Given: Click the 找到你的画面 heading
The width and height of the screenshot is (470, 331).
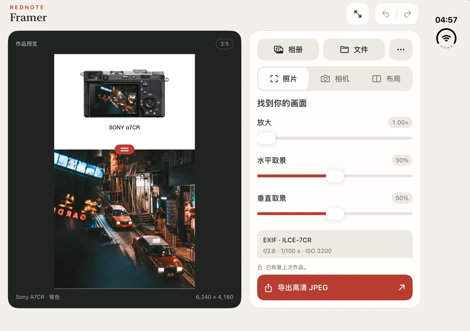Looking at the screenshot, I should (x=282, y=103).
